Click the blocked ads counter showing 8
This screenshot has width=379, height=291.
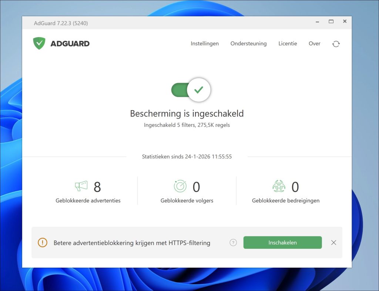97,187
